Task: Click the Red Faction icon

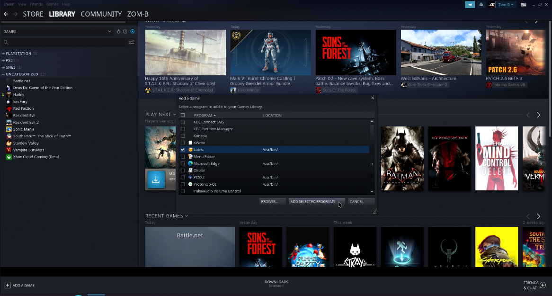Action: point(9,108)
